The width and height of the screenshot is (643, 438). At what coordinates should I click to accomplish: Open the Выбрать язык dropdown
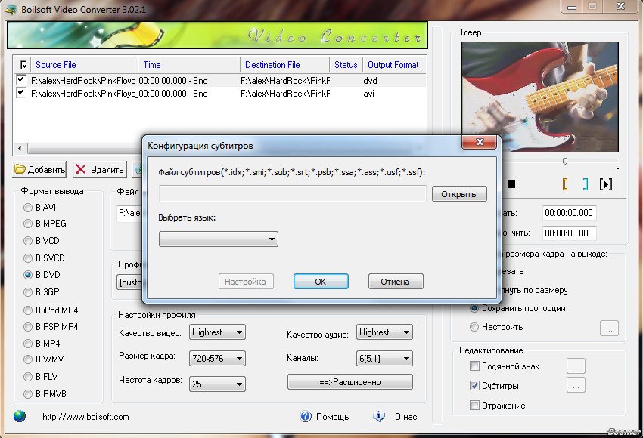[218, 239]
